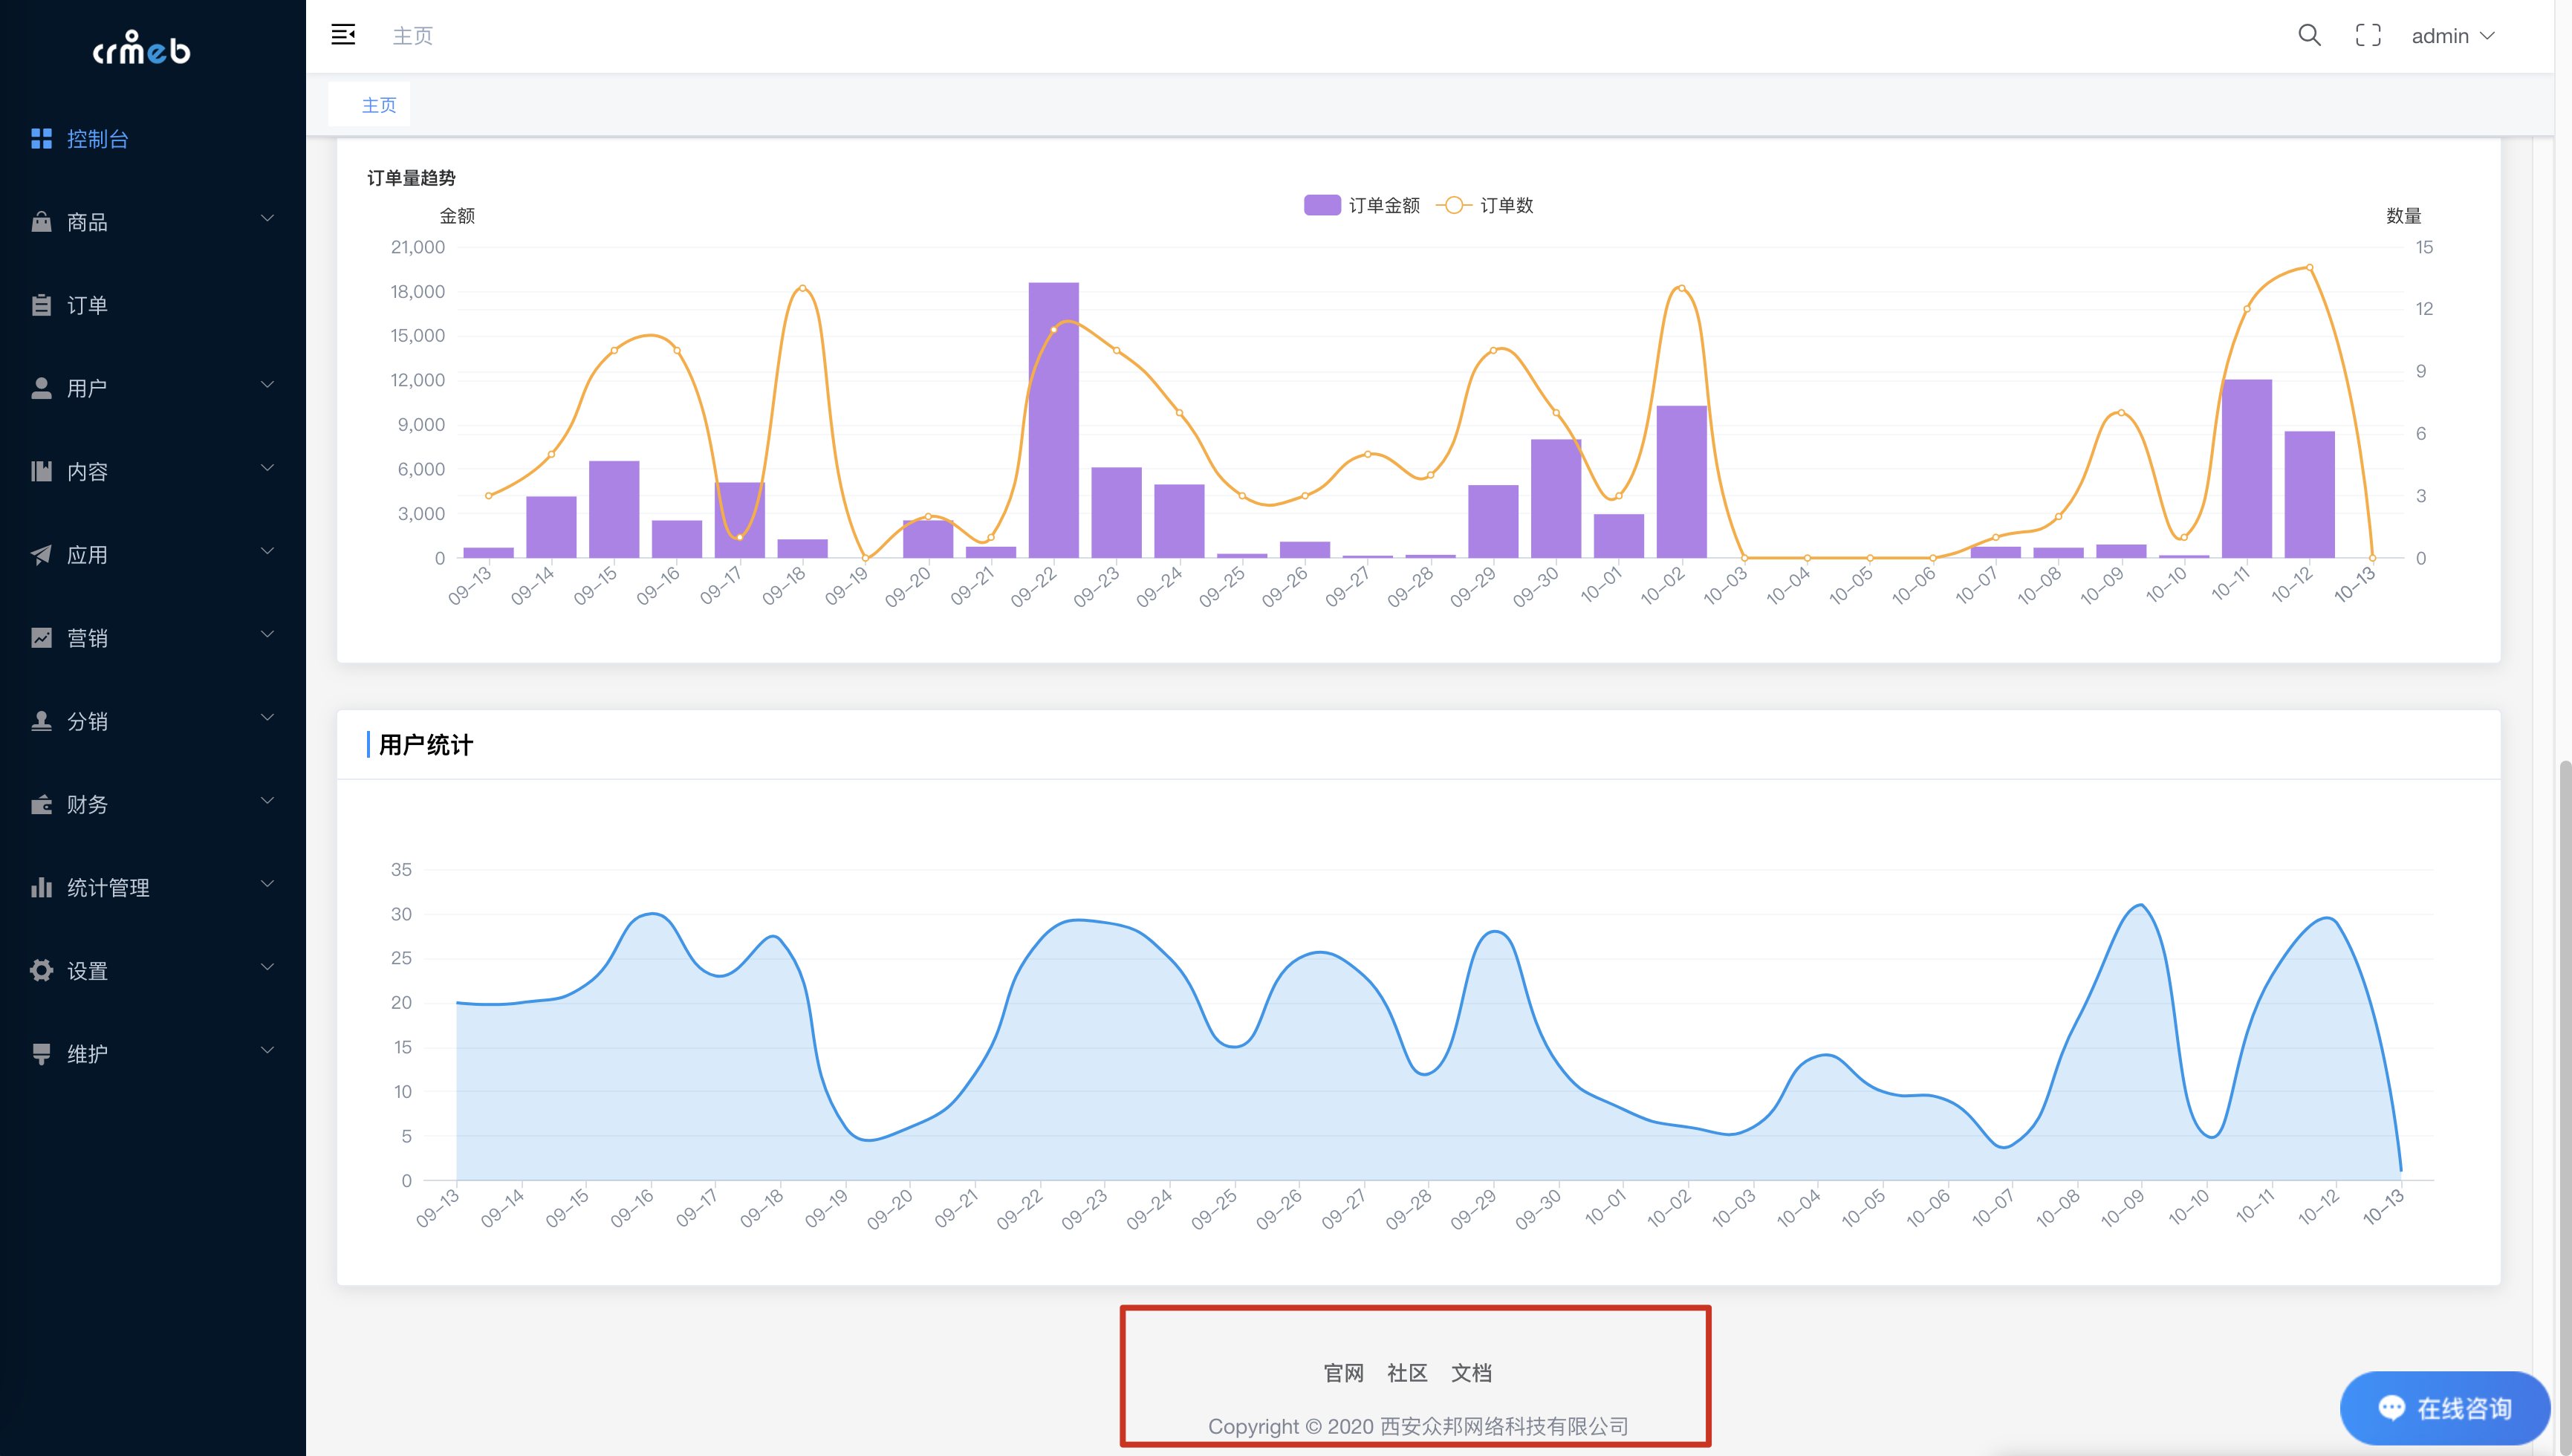Viewport: 2572px width, 1456px height.
Task: Expand the 商品 menu chevron
Action: [x=267, y=219]
